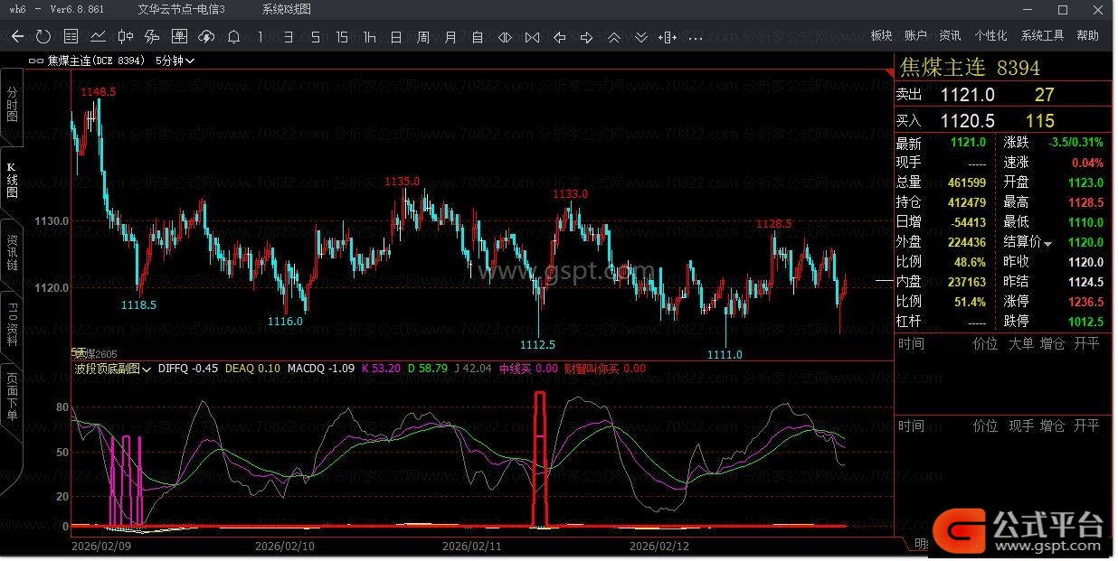Open the quote list icon
Viewport: 1118px width, 561px height.
tap(71, 37)
